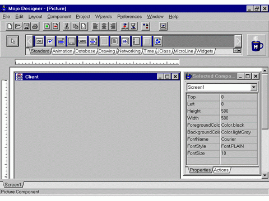Click the Print toolbar icon
Viewport: 269px width, 201px height.
35,26
